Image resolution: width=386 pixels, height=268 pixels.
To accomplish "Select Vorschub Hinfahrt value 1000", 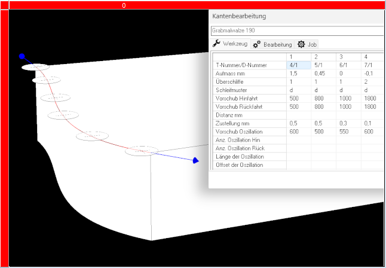I will point(348,98).
